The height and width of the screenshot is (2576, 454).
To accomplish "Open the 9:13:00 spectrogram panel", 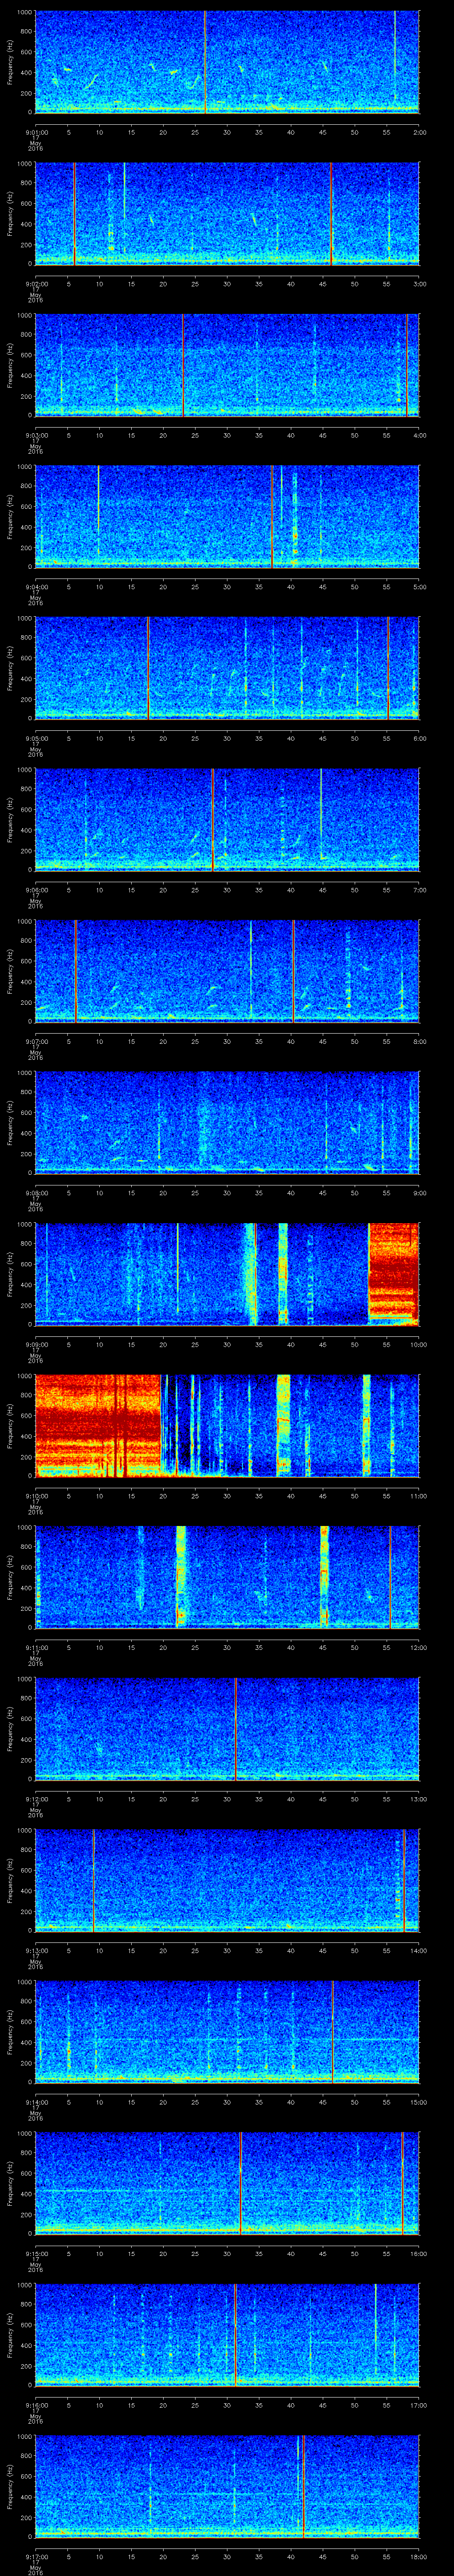I will click(227, 1880).
